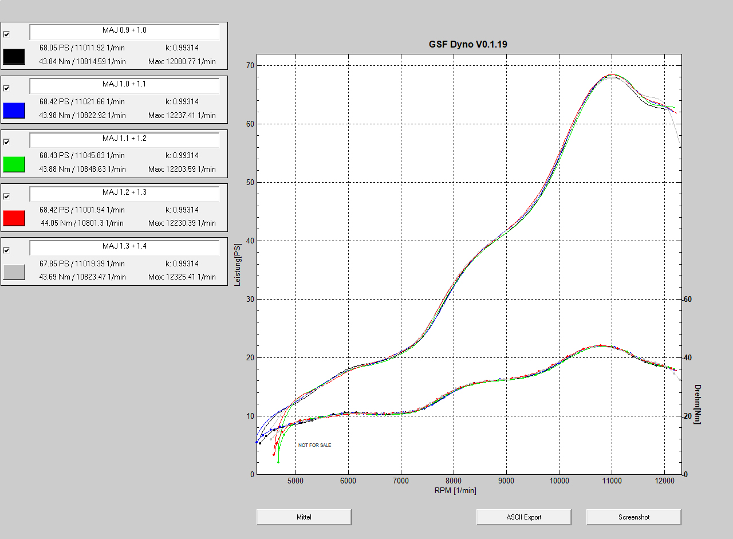The height and width of the screenshot is (539, 733).
Task: Focus the MAJ 1.1 + 1.2 name field
Action: pos(124,140)
